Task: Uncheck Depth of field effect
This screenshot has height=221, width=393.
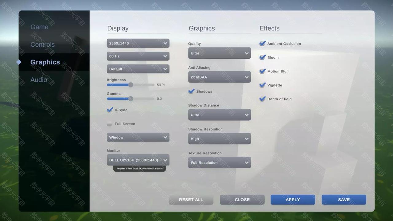Action: [x=262, y=99]
